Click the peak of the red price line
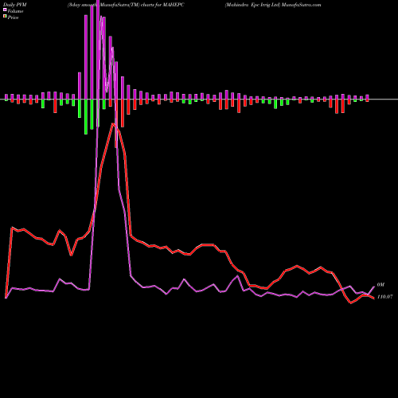Screen dimensions: 398x398 pos(113,124)
